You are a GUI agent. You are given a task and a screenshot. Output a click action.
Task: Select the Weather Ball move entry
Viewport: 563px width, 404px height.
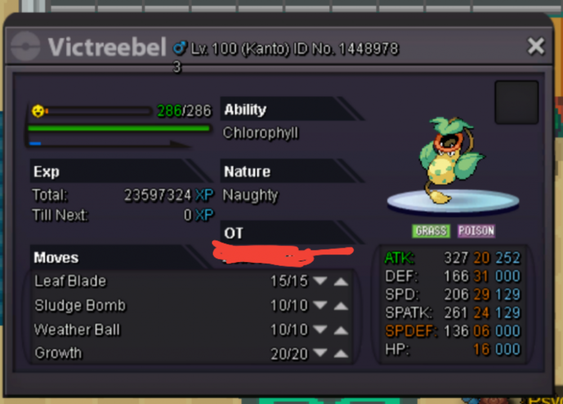(x=77, y=330)
